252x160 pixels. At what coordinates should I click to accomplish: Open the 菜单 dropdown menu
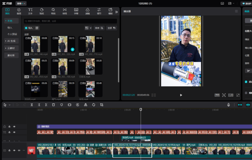21,3
